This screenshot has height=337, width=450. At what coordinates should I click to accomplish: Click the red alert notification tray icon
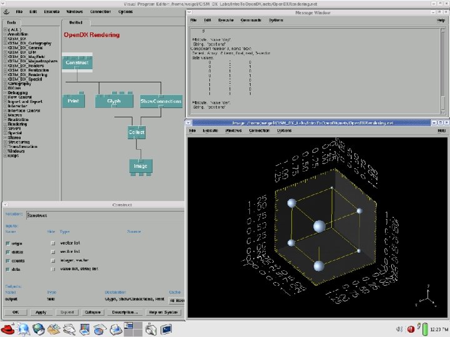(411, 330)
